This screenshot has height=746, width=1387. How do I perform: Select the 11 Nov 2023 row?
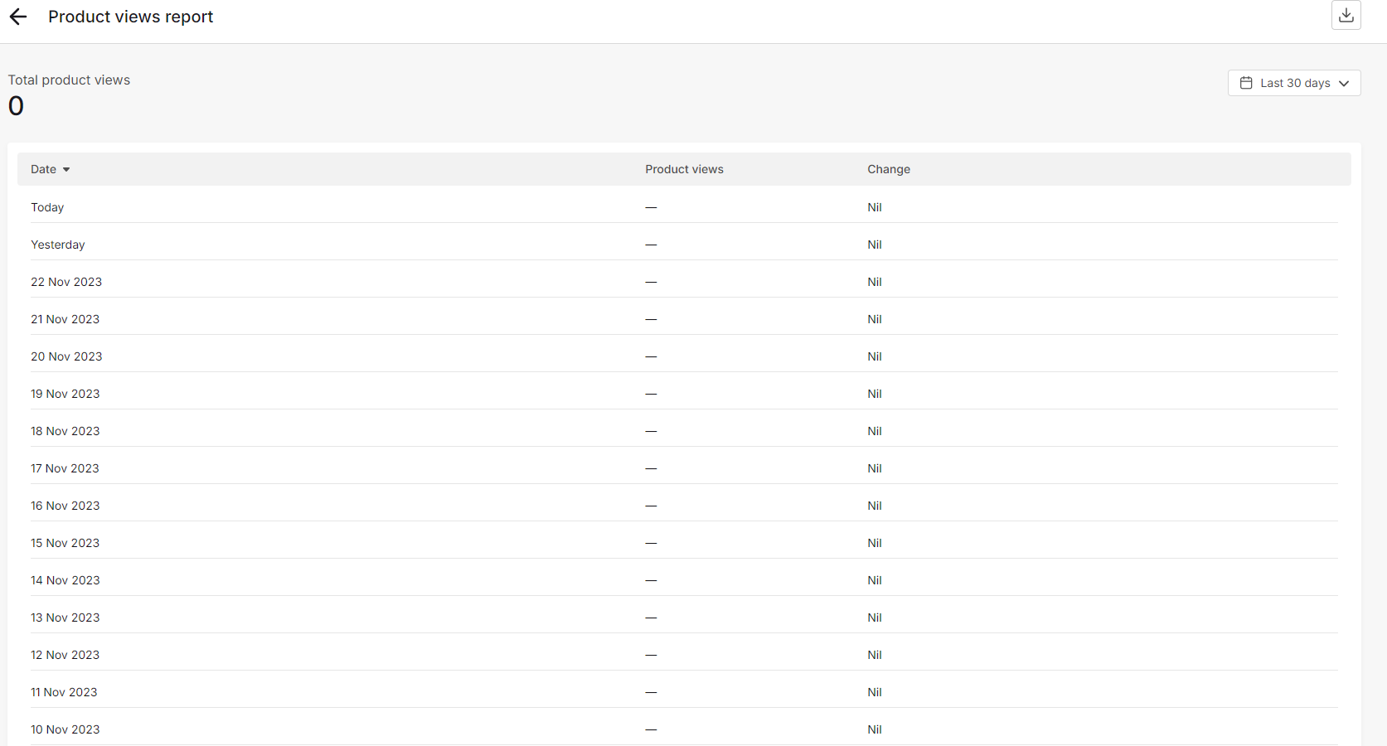click(684, 692)
